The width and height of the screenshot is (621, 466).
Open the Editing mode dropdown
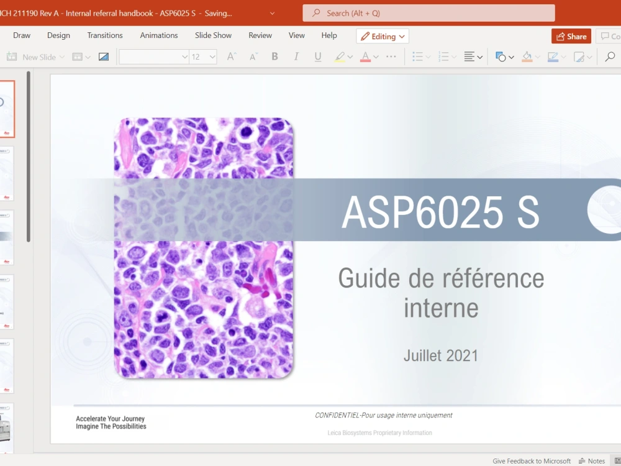coord(383,36)
